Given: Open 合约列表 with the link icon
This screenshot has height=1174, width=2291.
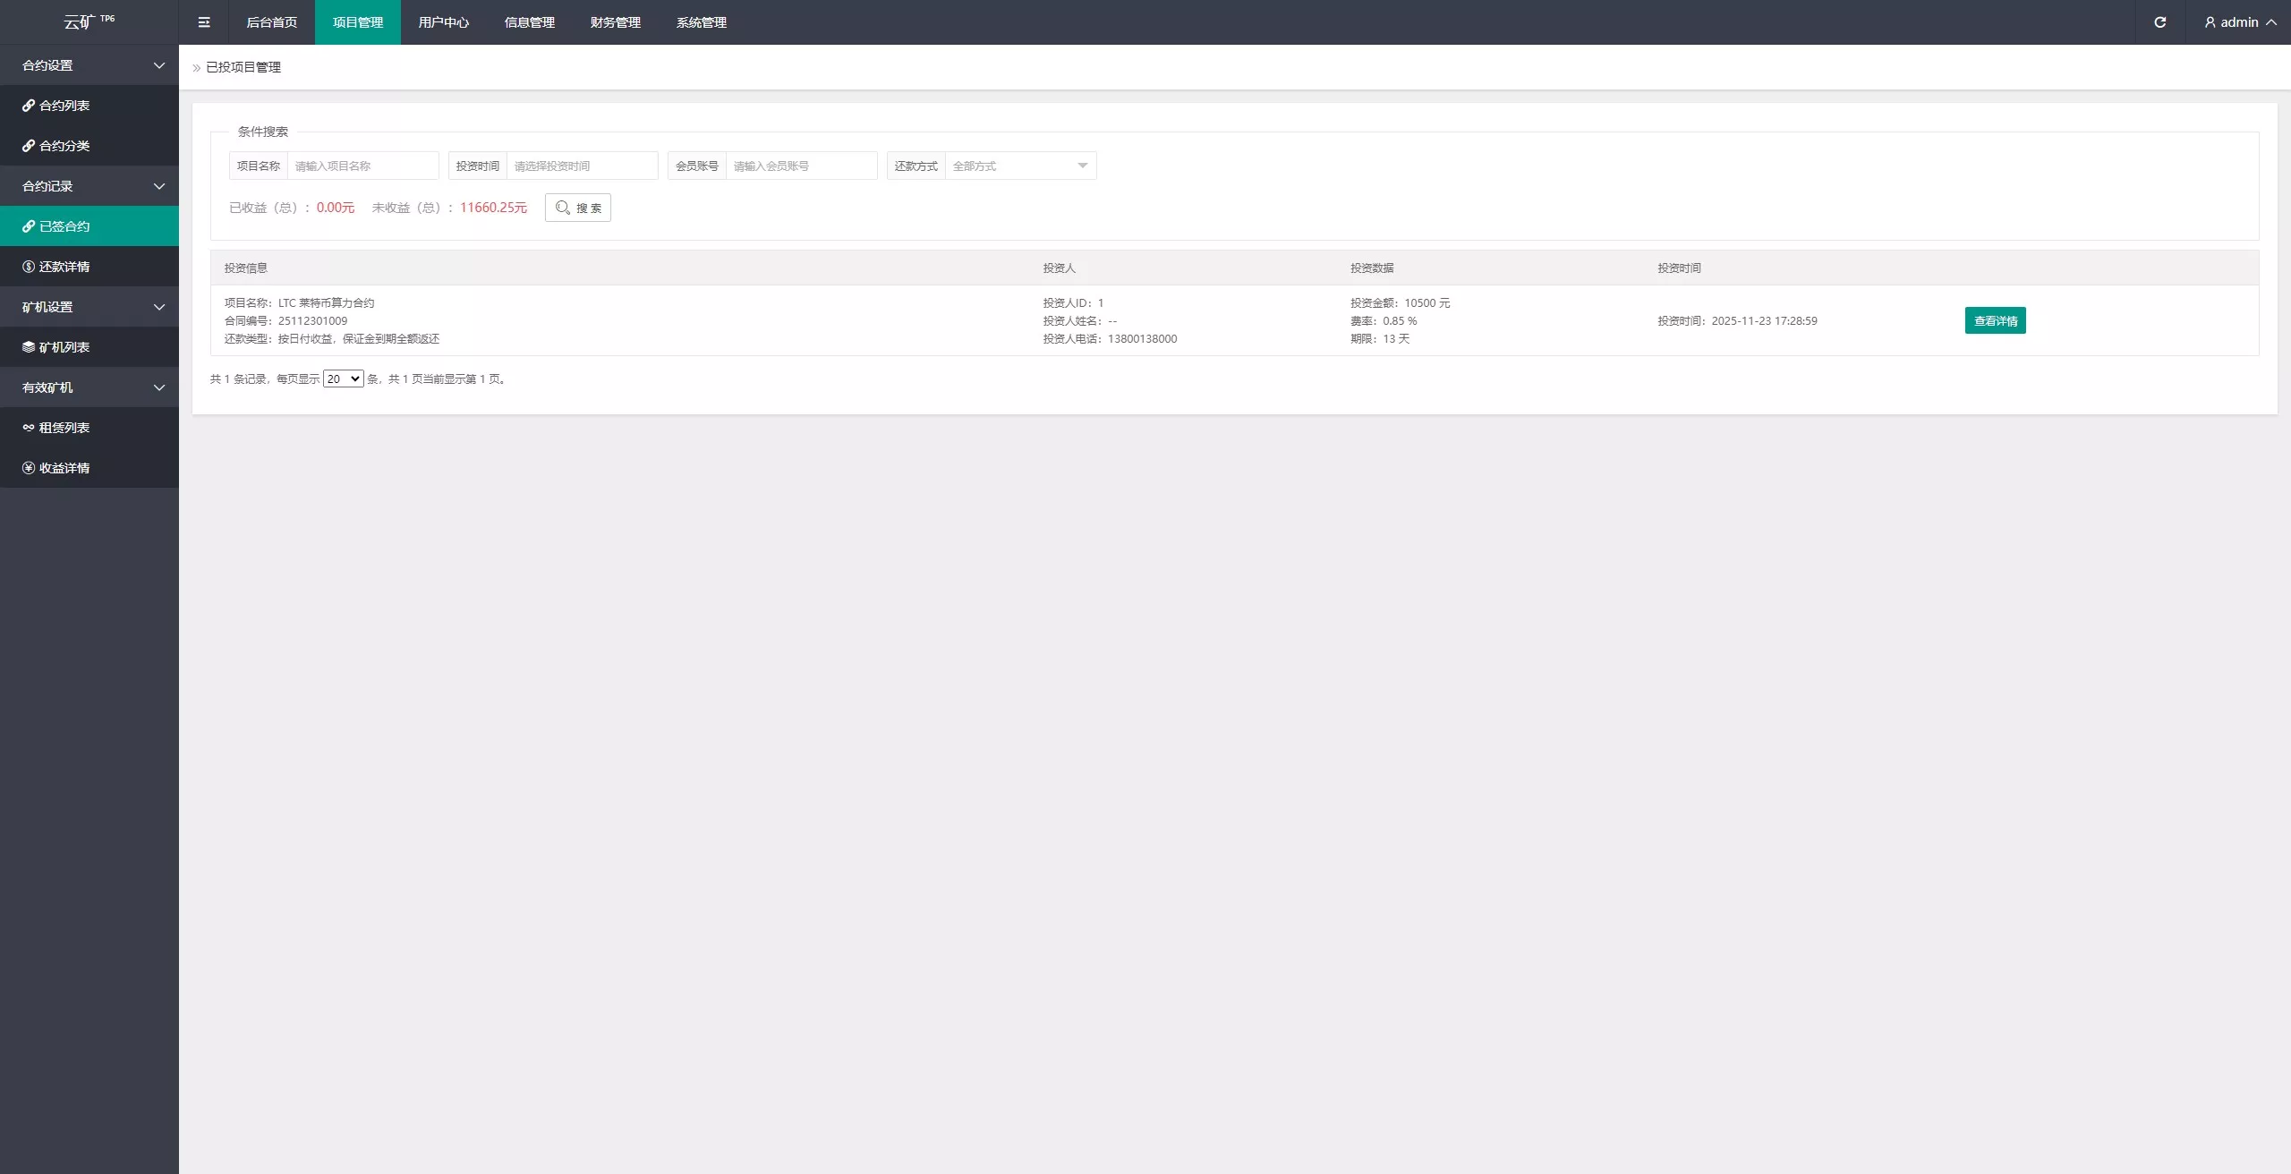Looking at the screenshot, I should click(x=64, y=106).
